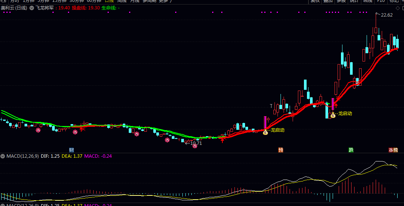
Task: Open the 跌 marker on the timeline
Action: click(351, 150)
